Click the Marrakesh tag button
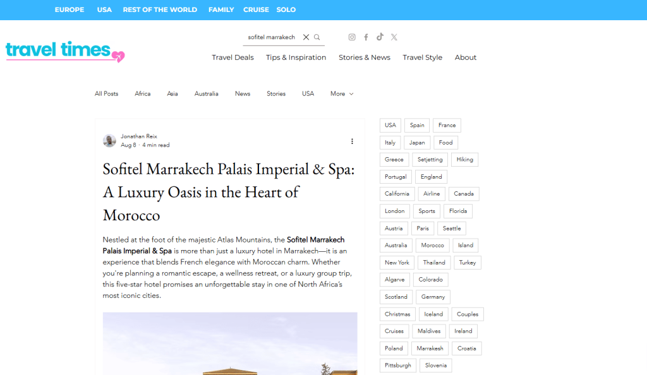The width and height of the screenshot is (647, 375). 430,348
